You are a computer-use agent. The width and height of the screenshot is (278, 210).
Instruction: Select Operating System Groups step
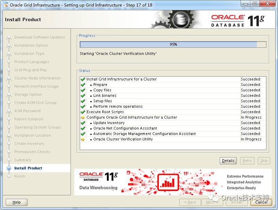coord(38,127)
